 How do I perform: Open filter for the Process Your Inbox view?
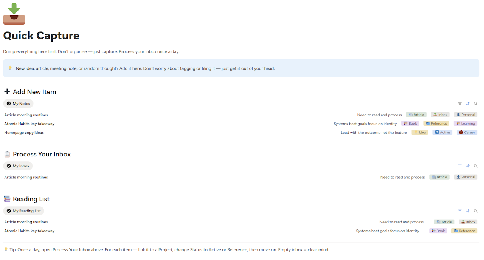tap(460, 166)
